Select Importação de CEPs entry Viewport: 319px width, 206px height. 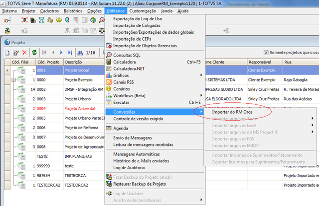point(132,39)
